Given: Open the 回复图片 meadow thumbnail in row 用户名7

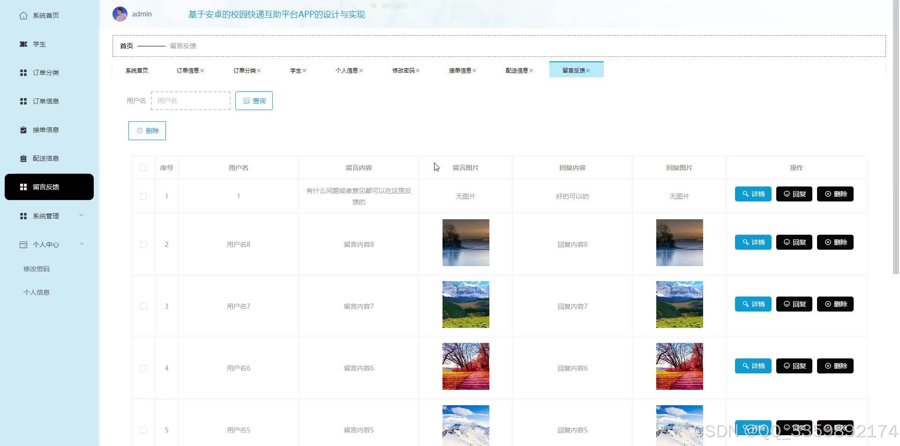Looking at the screenshot, I should coord(680,305).
